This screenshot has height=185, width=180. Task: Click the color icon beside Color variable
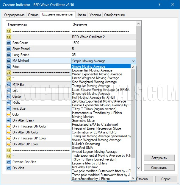pos(9,114)
